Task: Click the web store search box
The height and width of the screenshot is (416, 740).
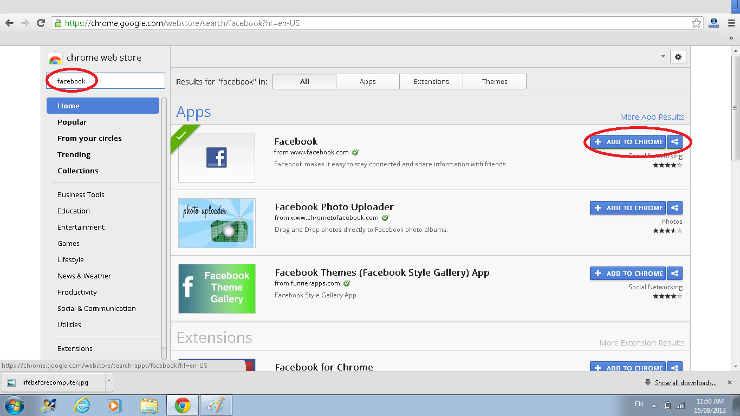Action: pos(106,81)
